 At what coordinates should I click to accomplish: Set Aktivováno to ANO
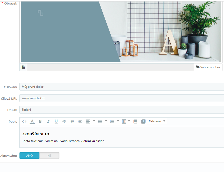click(29, 156)
